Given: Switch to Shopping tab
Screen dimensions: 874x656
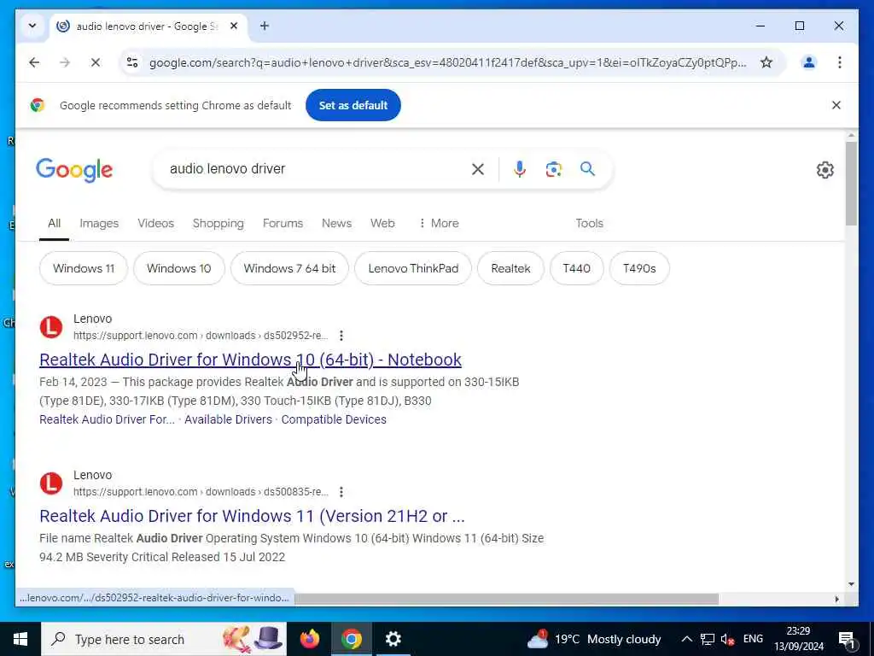Looking at the screenshot, I should (x=218, y=223).
